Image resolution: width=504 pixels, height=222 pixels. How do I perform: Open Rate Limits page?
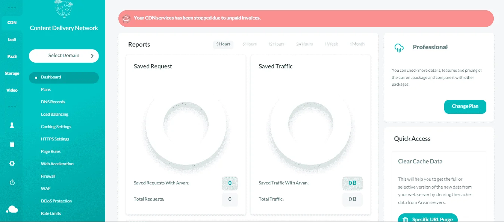51,213
